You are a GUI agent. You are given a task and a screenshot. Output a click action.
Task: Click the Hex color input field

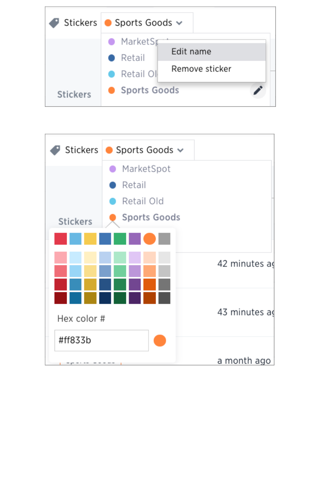(102, 341)
